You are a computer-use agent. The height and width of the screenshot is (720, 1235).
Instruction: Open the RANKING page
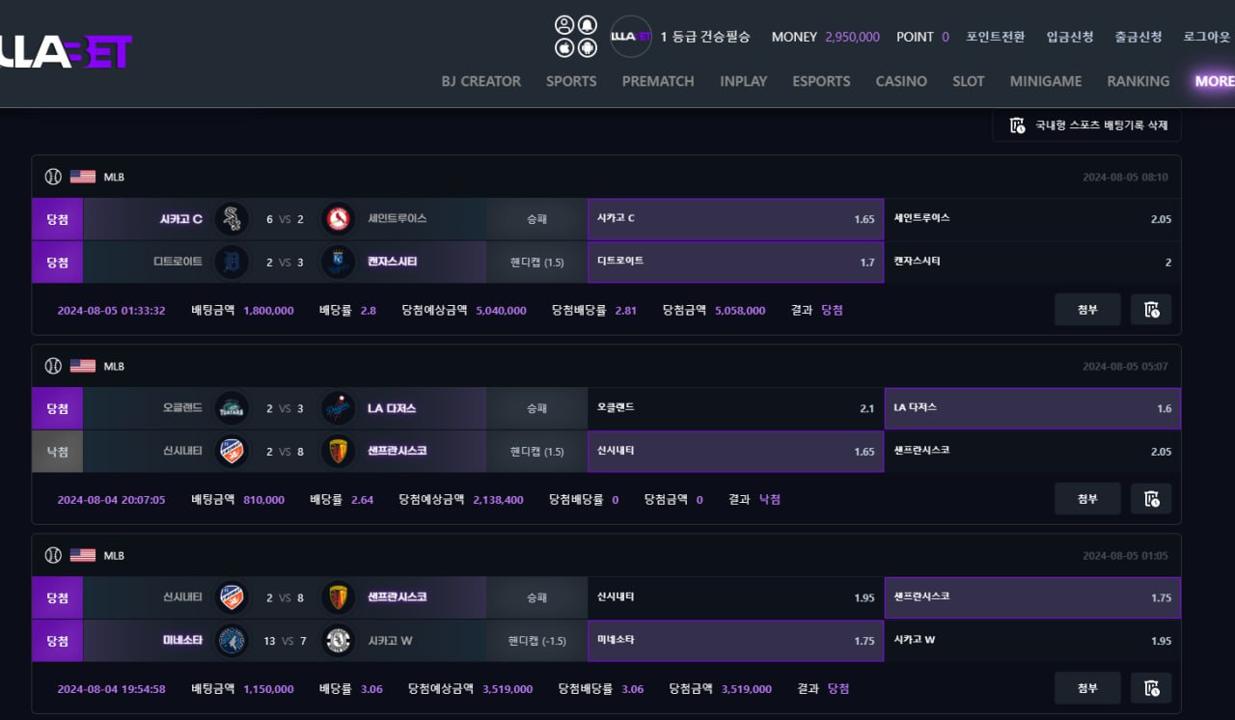[x=1139, y=81]
